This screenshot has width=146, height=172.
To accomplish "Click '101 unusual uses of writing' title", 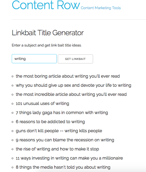I will (42, 104).
